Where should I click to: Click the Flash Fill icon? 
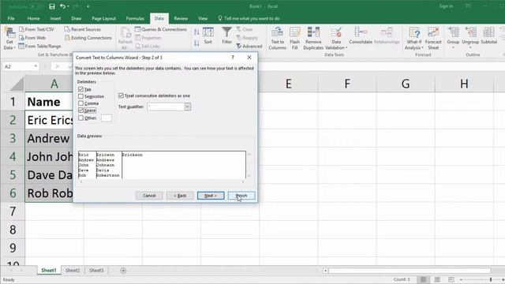point(294,39)
